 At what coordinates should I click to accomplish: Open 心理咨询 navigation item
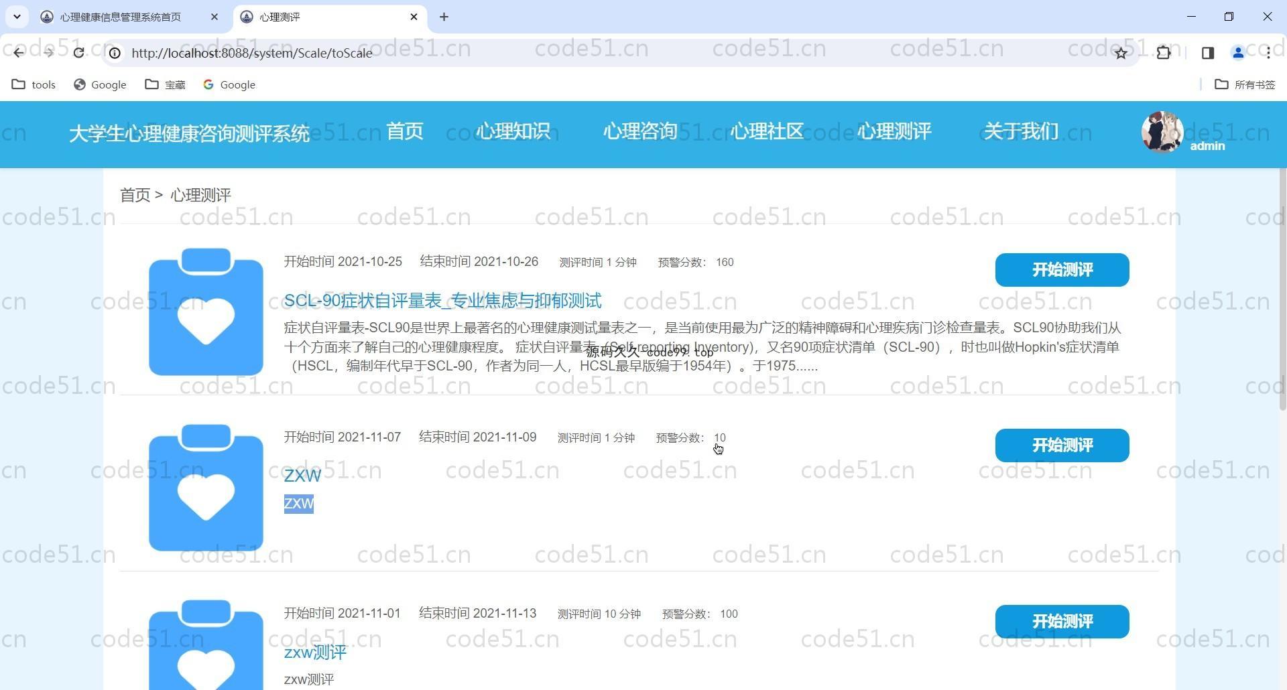pos(640,131)
